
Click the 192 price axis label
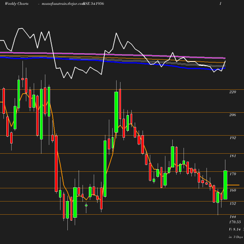pyautogui.click(x=233, y=138)
